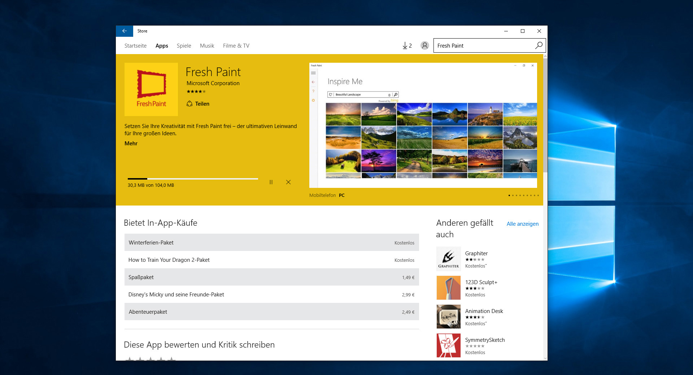This screenshot has height=375, width=693.
Task: Click the download progress bar
Action: click(193, 179)
